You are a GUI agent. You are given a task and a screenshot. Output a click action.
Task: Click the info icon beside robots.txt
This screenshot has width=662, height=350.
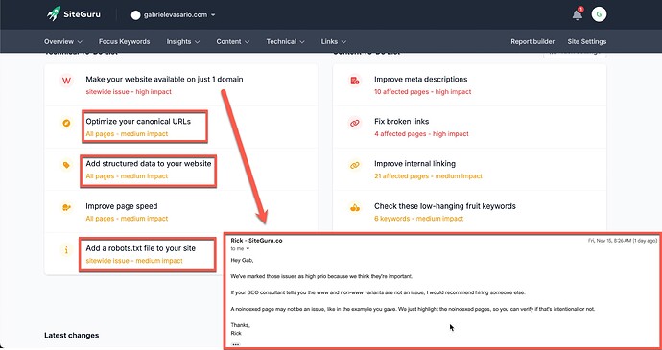[66, 250]
